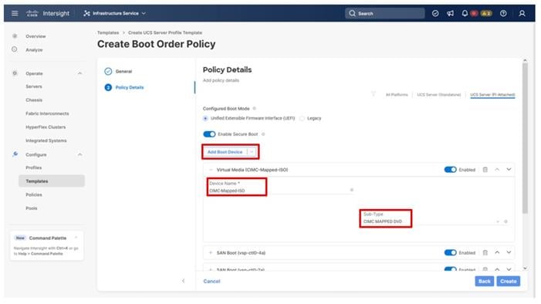
Task: Toggle Enable Secure Boot switch
Action: pos(209,134)
